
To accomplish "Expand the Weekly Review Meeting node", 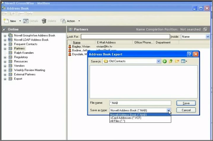I will pyautogui.click(x=5, y=70).
